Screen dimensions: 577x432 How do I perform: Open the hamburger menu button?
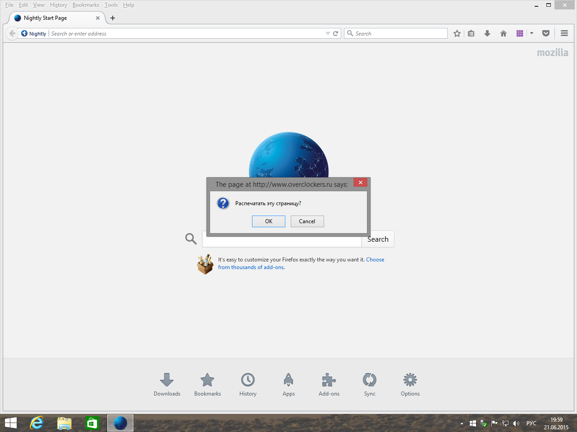[x=564, y=33]
